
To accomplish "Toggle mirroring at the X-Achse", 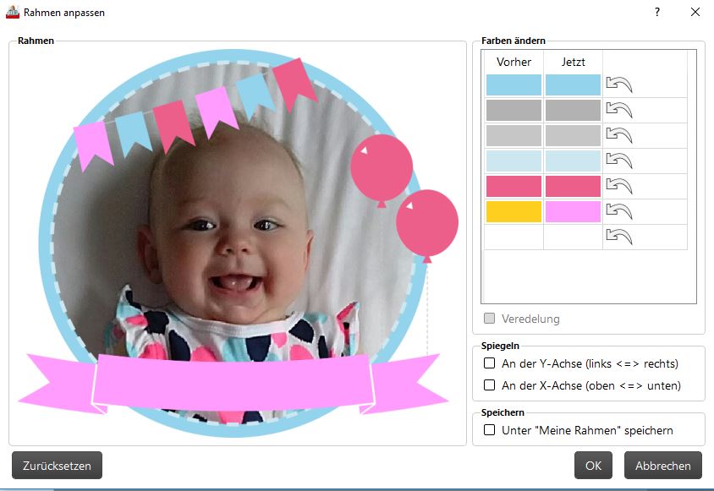I will (490, 385).
